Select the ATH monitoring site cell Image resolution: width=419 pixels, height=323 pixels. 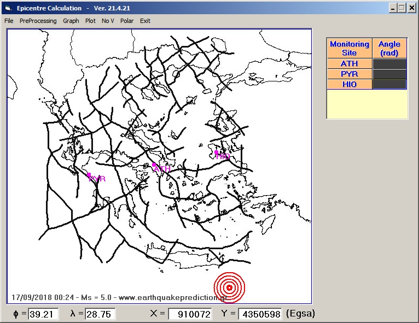pyautogui.click(x=349, y=64)
